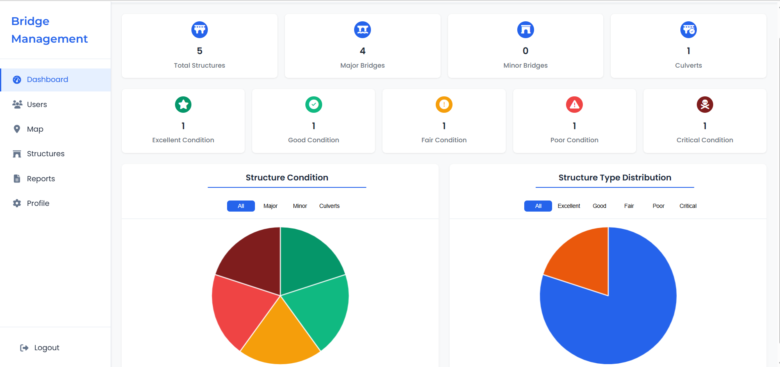The height and width of the screenshot is (367, 780).
Task: Go to the Users page
Action: pyautogui.click(x=56, y=104)
